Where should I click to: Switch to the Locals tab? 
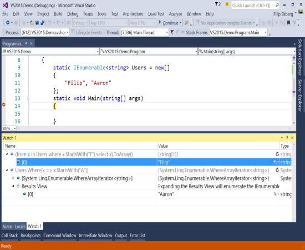(20, 227)
